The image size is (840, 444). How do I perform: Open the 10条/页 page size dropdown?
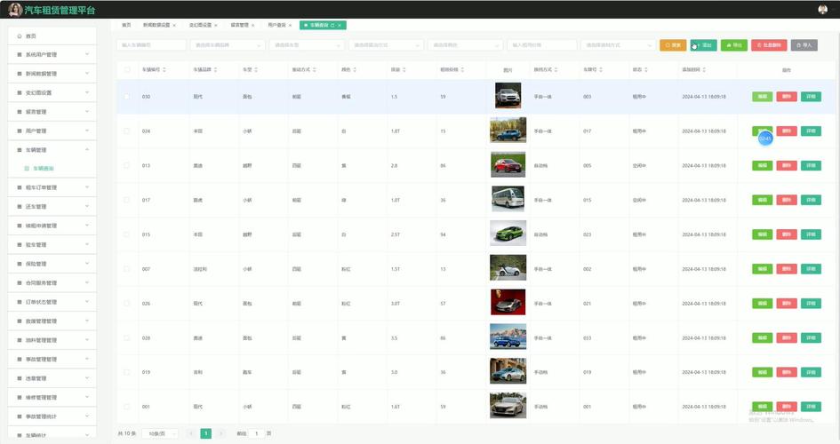(x=160, y=433)
